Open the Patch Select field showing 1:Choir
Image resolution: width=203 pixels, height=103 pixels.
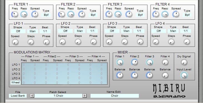pyautogui.click(x=58, y=96)
